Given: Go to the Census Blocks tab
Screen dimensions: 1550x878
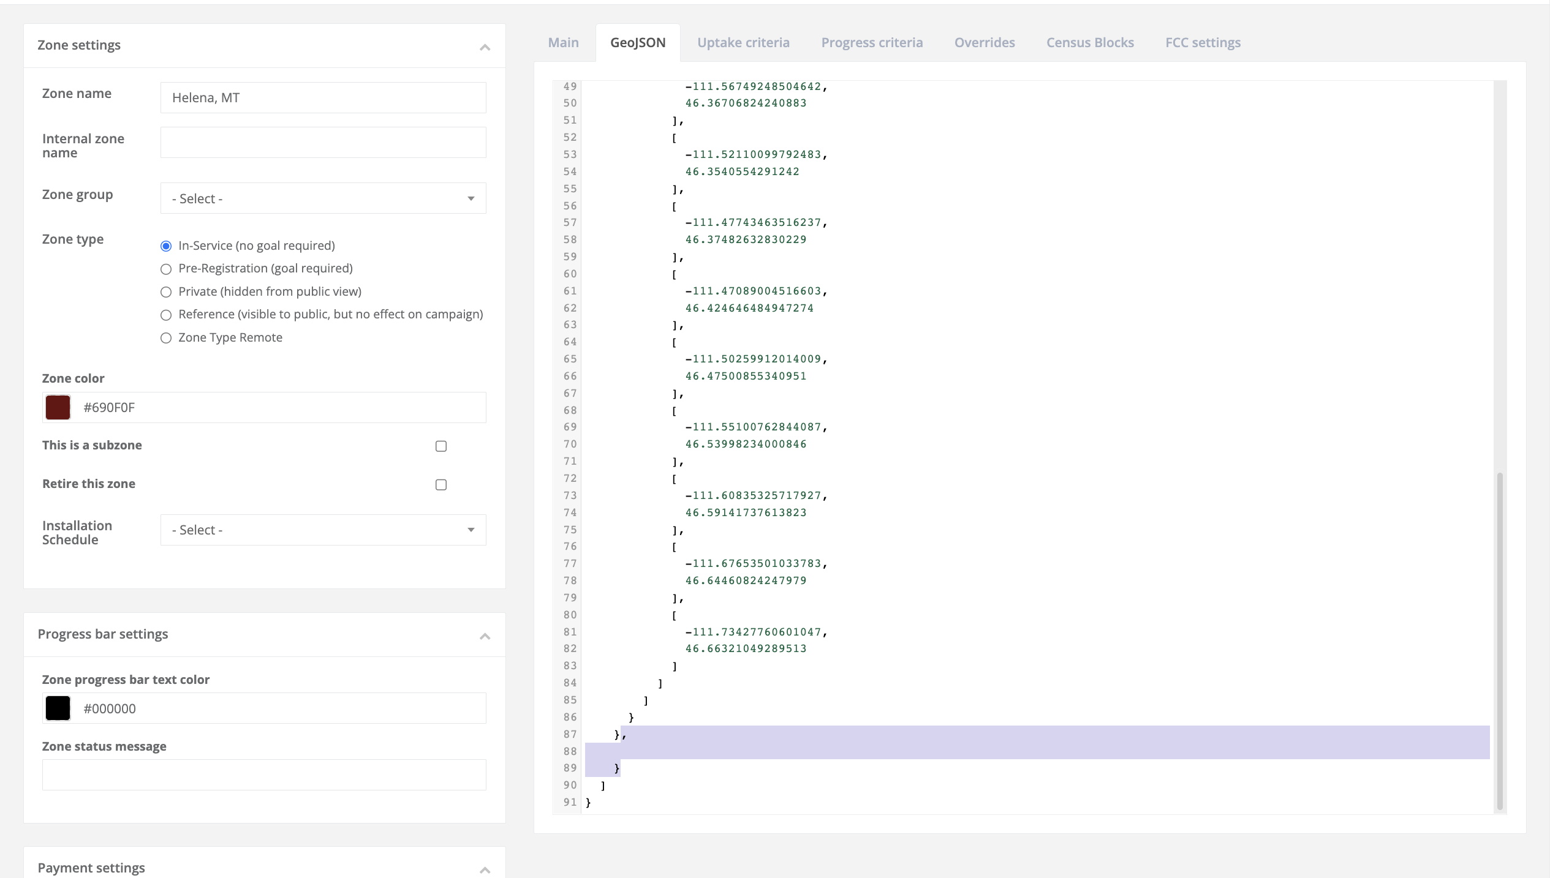Looking at the screenshot, I should pos(1089,42).
